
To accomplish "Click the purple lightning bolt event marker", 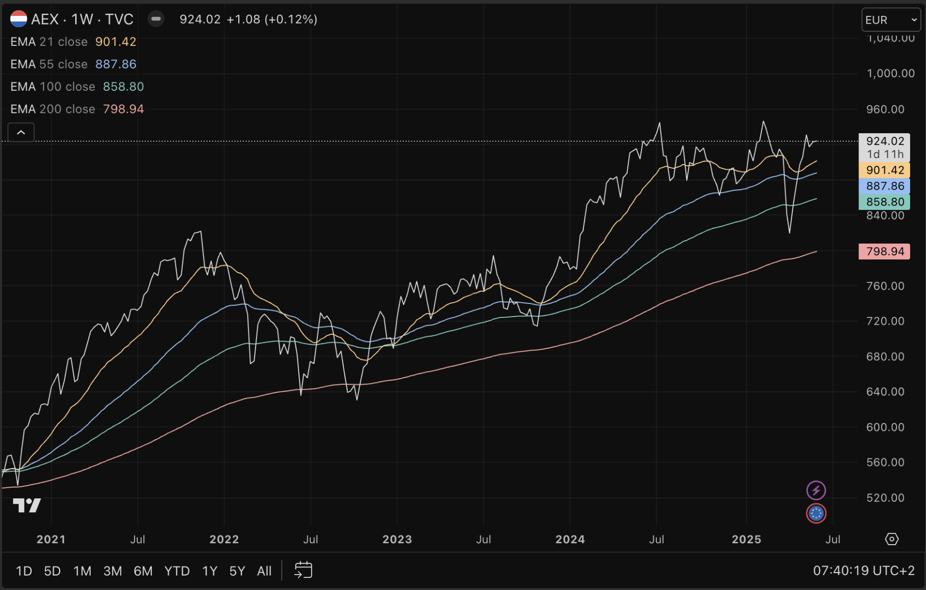I will [x=816, y=491].
